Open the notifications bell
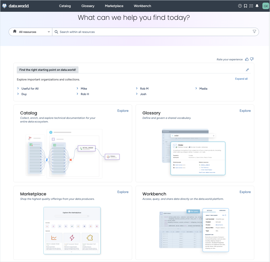 pyautogui.click(x=257, y=6)
